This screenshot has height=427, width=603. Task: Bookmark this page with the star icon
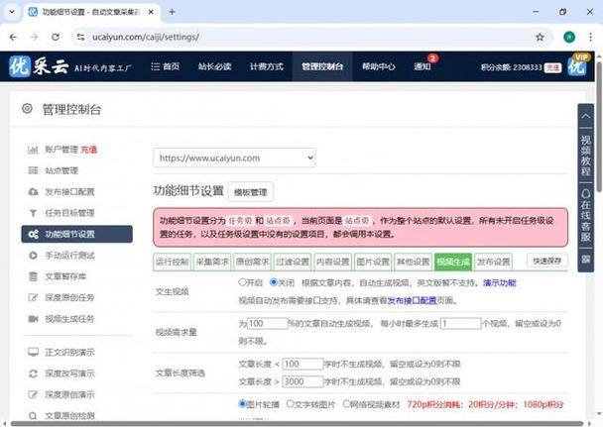click(540, 38)
